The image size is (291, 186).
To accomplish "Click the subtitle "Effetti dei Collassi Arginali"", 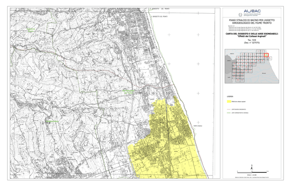I will tap(252, 36).
